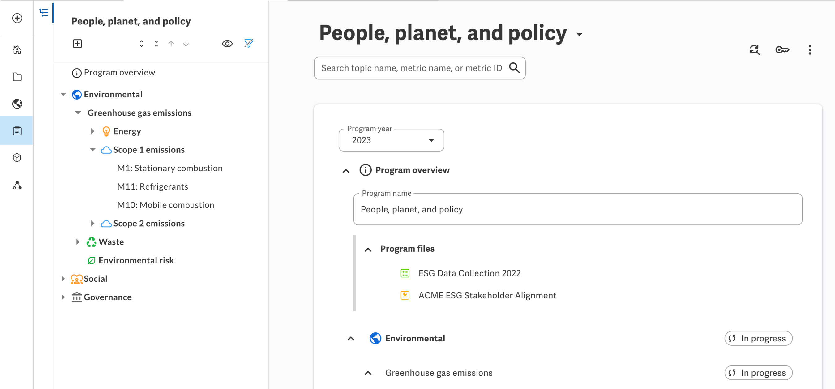Toggle the eye visibility icon above the tree
The height and width of the screenshot is (389, 835).
click(227, 43)
